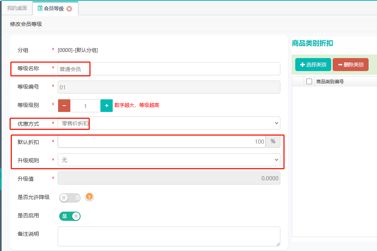The height and width of the screenshot is (251, 377).
Task: Click the 选择类别 button
Action: click(313, 65)
